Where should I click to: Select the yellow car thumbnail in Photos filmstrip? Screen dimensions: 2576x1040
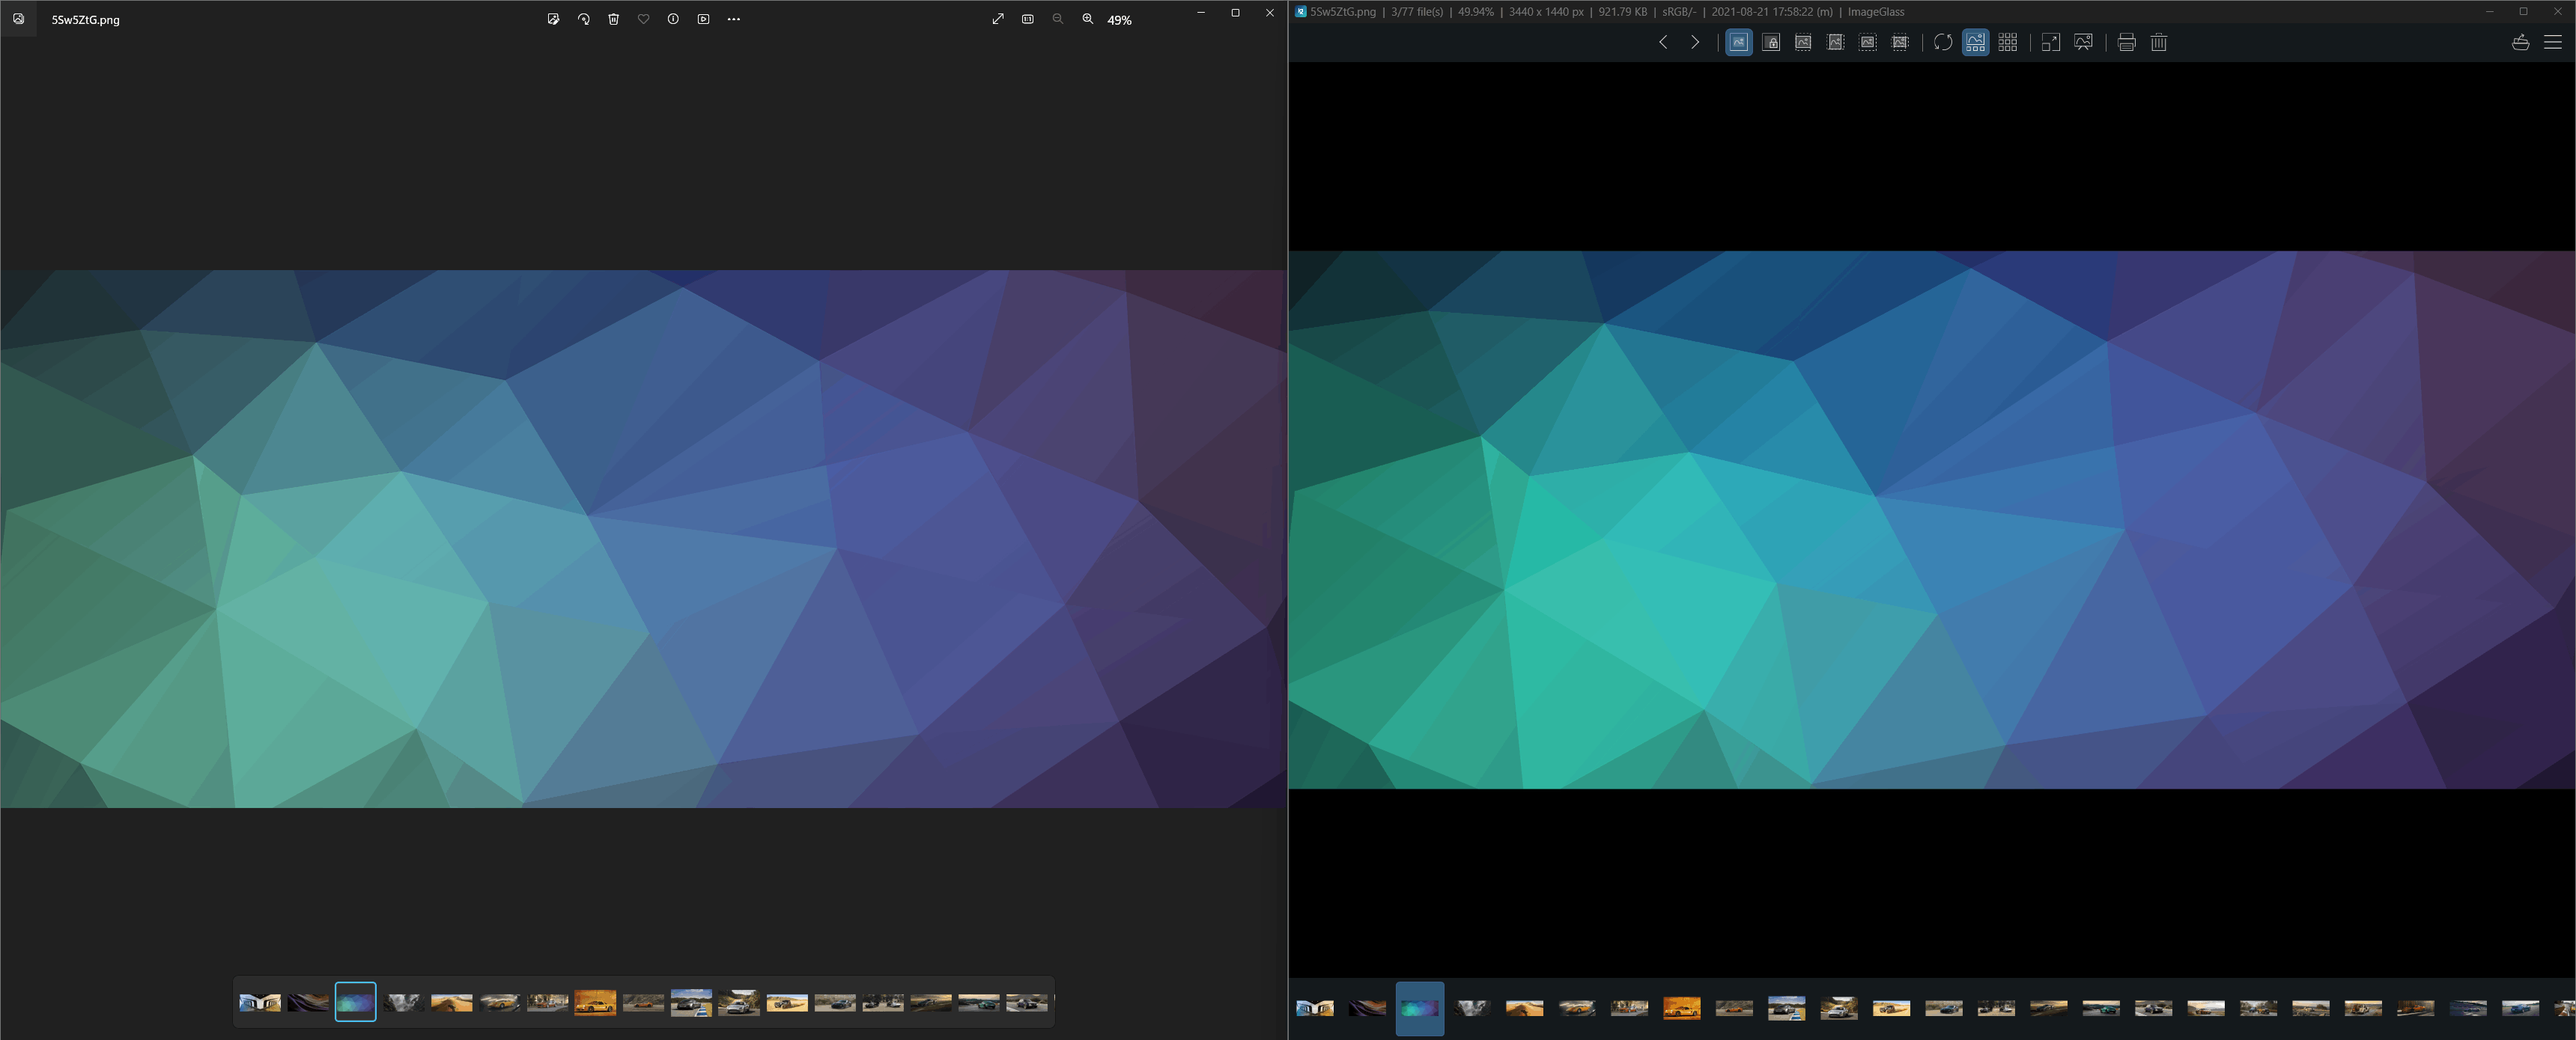pyautogui.click(x=595, y=1002)
